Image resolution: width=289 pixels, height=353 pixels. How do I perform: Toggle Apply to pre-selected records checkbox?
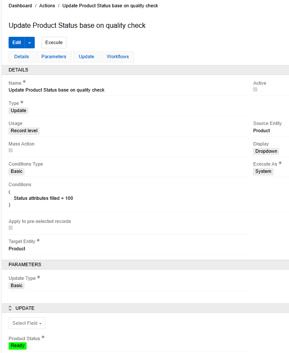[11, 228]
